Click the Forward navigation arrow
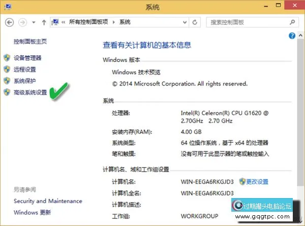305x226 pixels. pyautogui.click(x=22, y=22)
